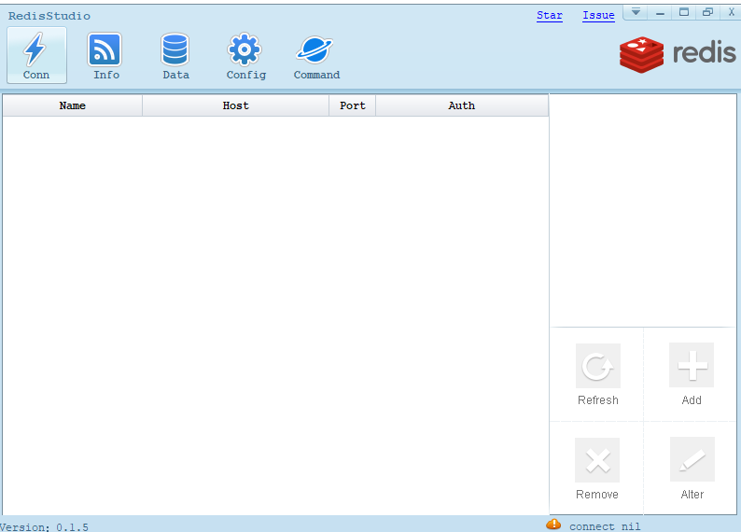Sort by the Host column header
This screenshot has height=532, width=741.
(235, 105)
